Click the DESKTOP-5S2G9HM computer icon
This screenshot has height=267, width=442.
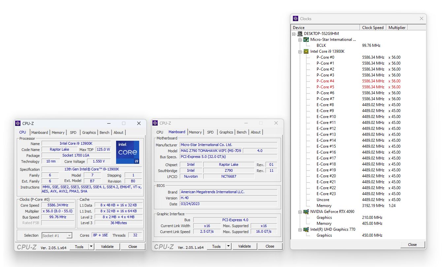[300, 34]
